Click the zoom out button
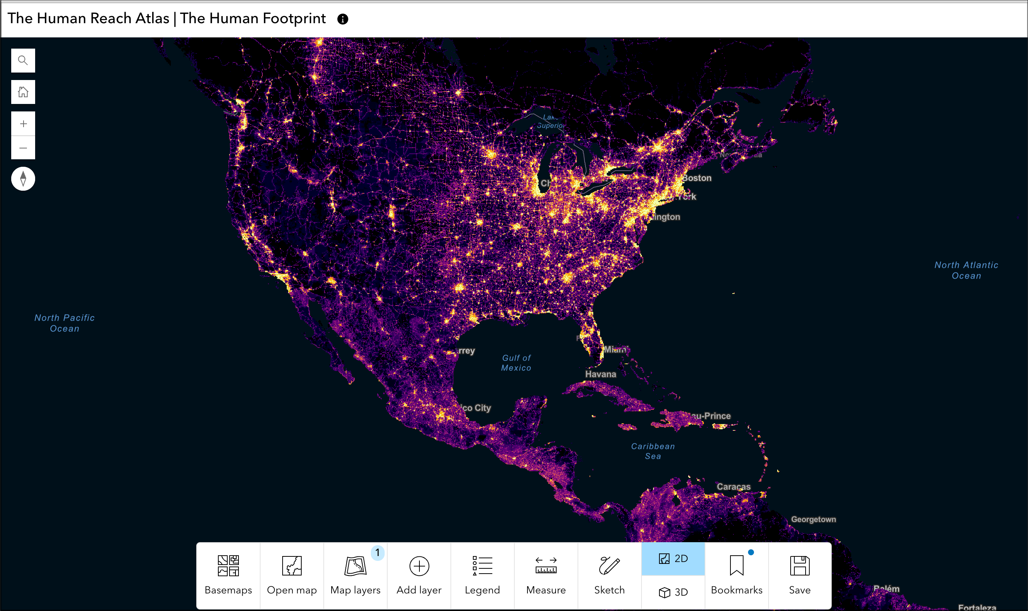1028x611 pixels. pyautogui.click(x=23, y=148)
